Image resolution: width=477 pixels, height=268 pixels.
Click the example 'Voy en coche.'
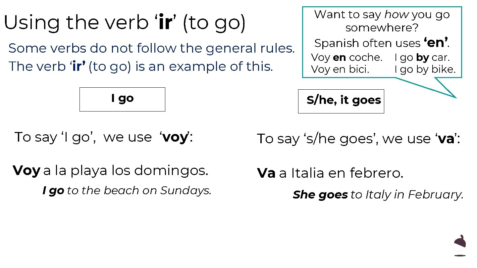[x=347, y=58]
